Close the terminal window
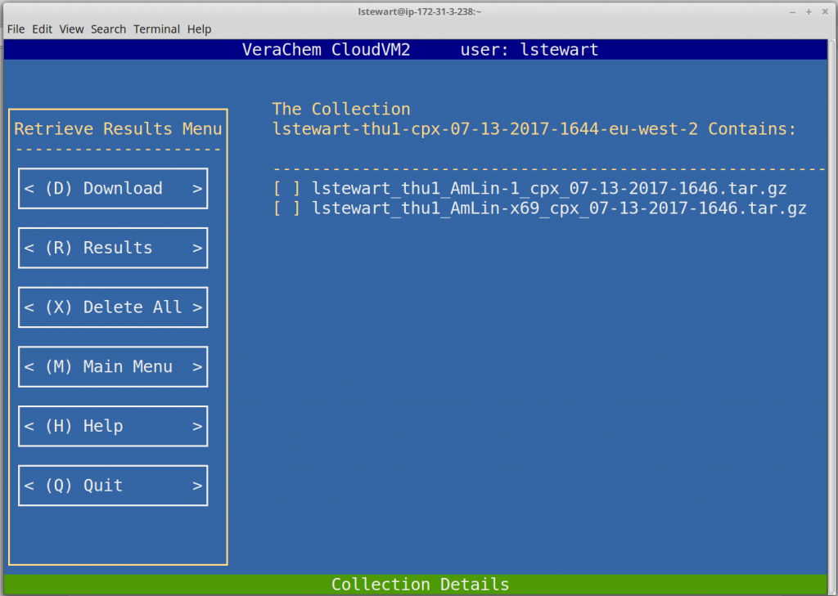This screenshot has width=838, height=596. pyautogui.click(x=825, y=11)
